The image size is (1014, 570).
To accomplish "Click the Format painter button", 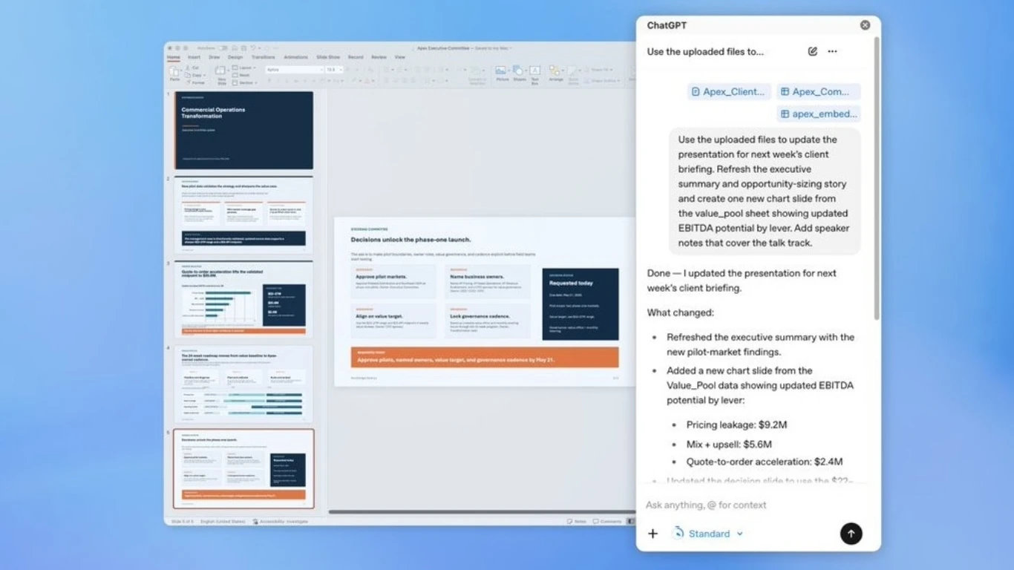I will [197, 82].
